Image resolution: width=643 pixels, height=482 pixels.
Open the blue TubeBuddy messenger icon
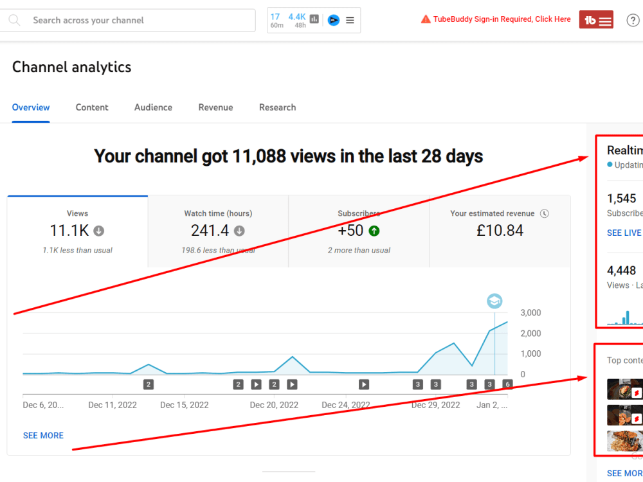334,20
